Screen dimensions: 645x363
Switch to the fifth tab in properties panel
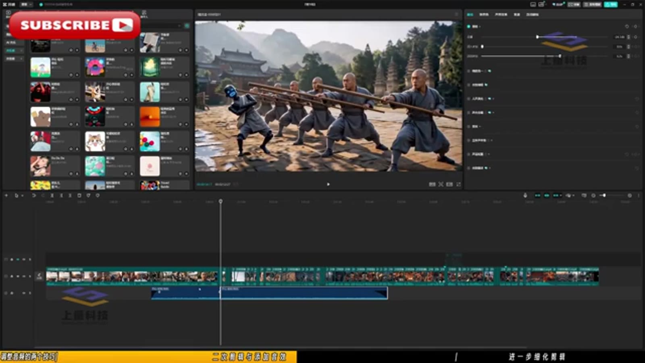[533, 15]
